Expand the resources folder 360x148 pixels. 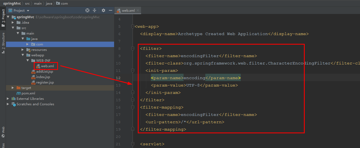point(23,50)
